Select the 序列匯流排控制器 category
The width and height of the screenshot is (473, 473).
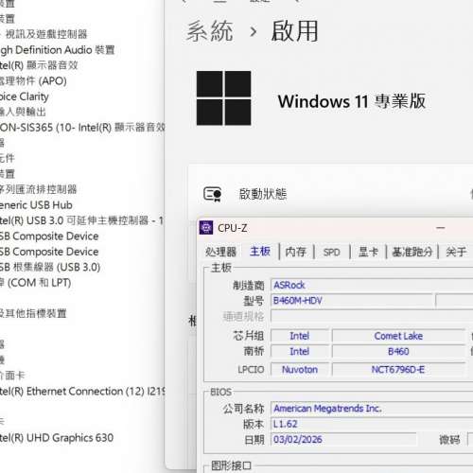[39, 189]
